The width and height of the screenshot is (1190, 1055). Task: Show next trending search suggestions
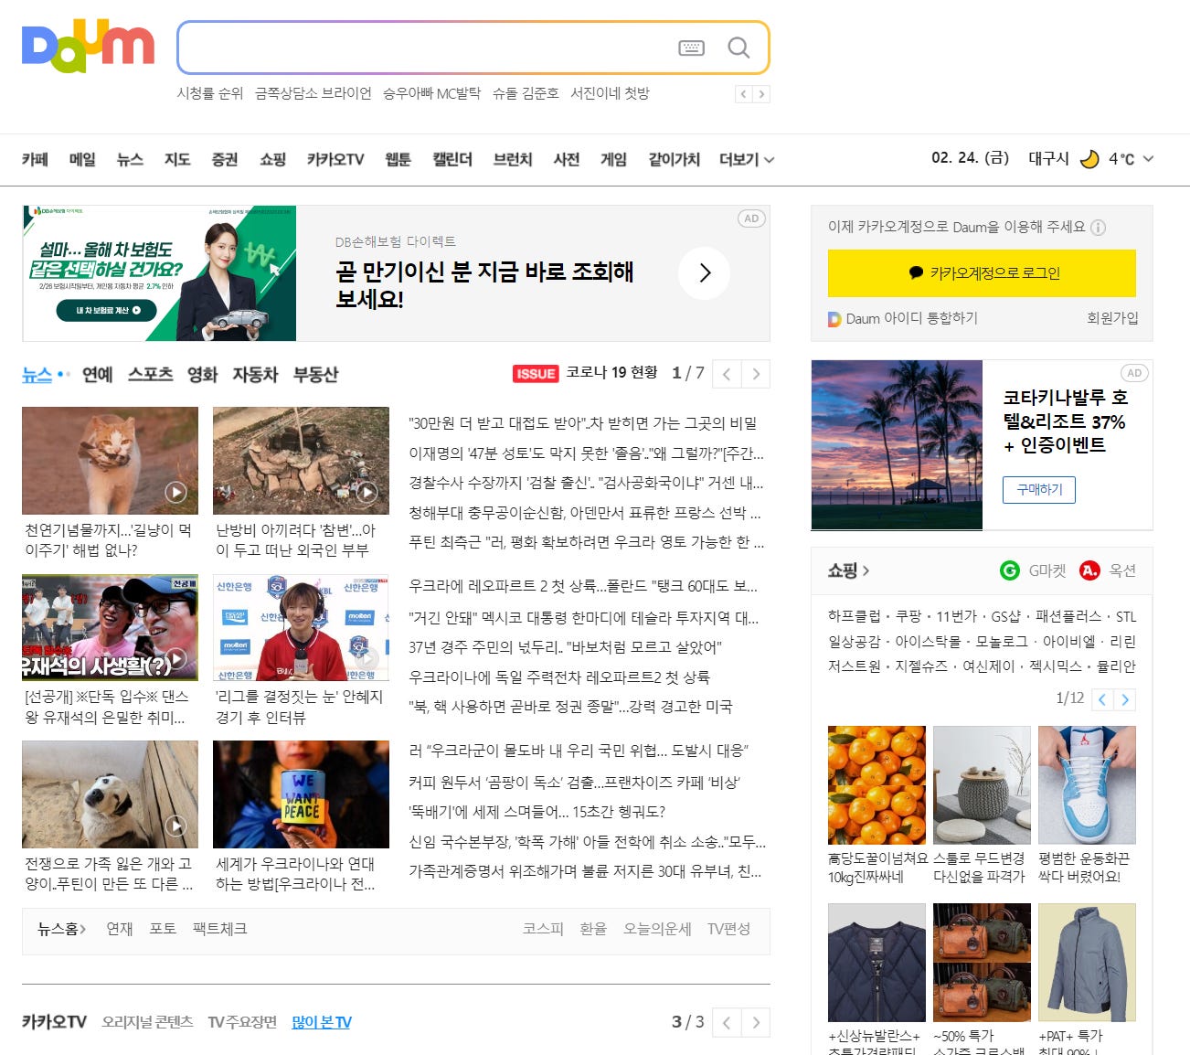tap(761, 94)
